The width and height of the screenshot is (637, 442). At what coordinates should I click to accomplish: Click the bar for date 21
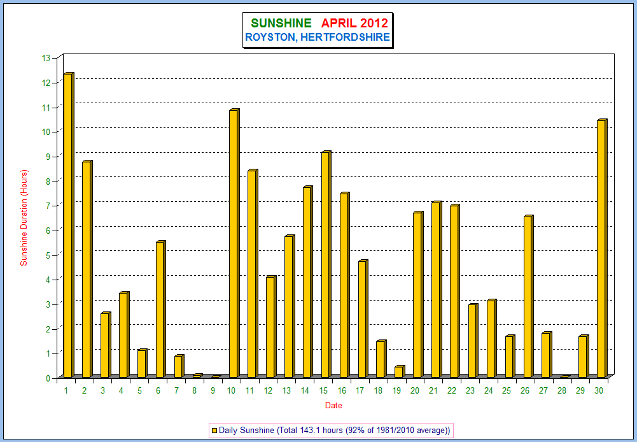tap(437, 289)
